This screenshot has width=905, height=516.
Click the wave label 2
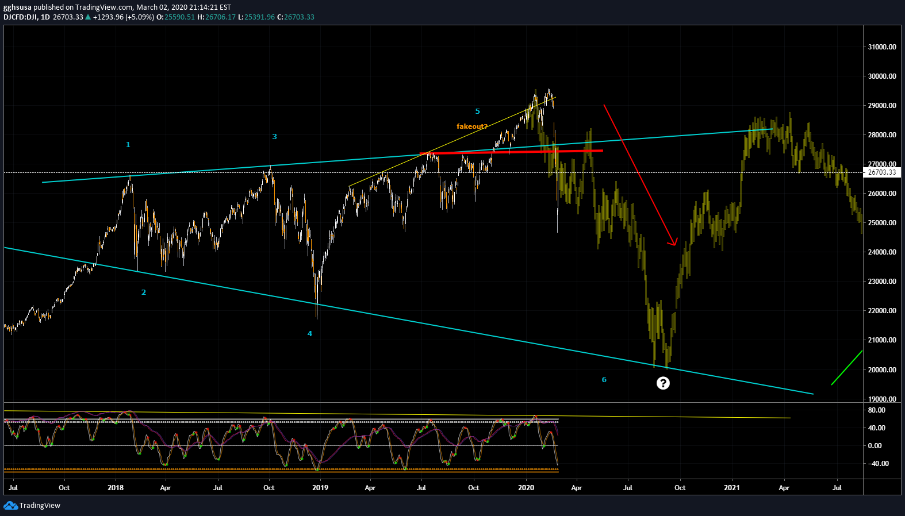[144, 292]
